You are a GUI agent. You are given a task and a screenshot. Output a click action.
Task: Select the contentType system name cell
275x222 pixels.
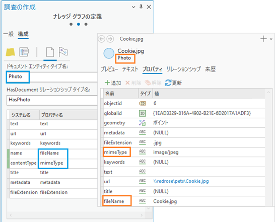pyautogui.click(x=23, y=163)
